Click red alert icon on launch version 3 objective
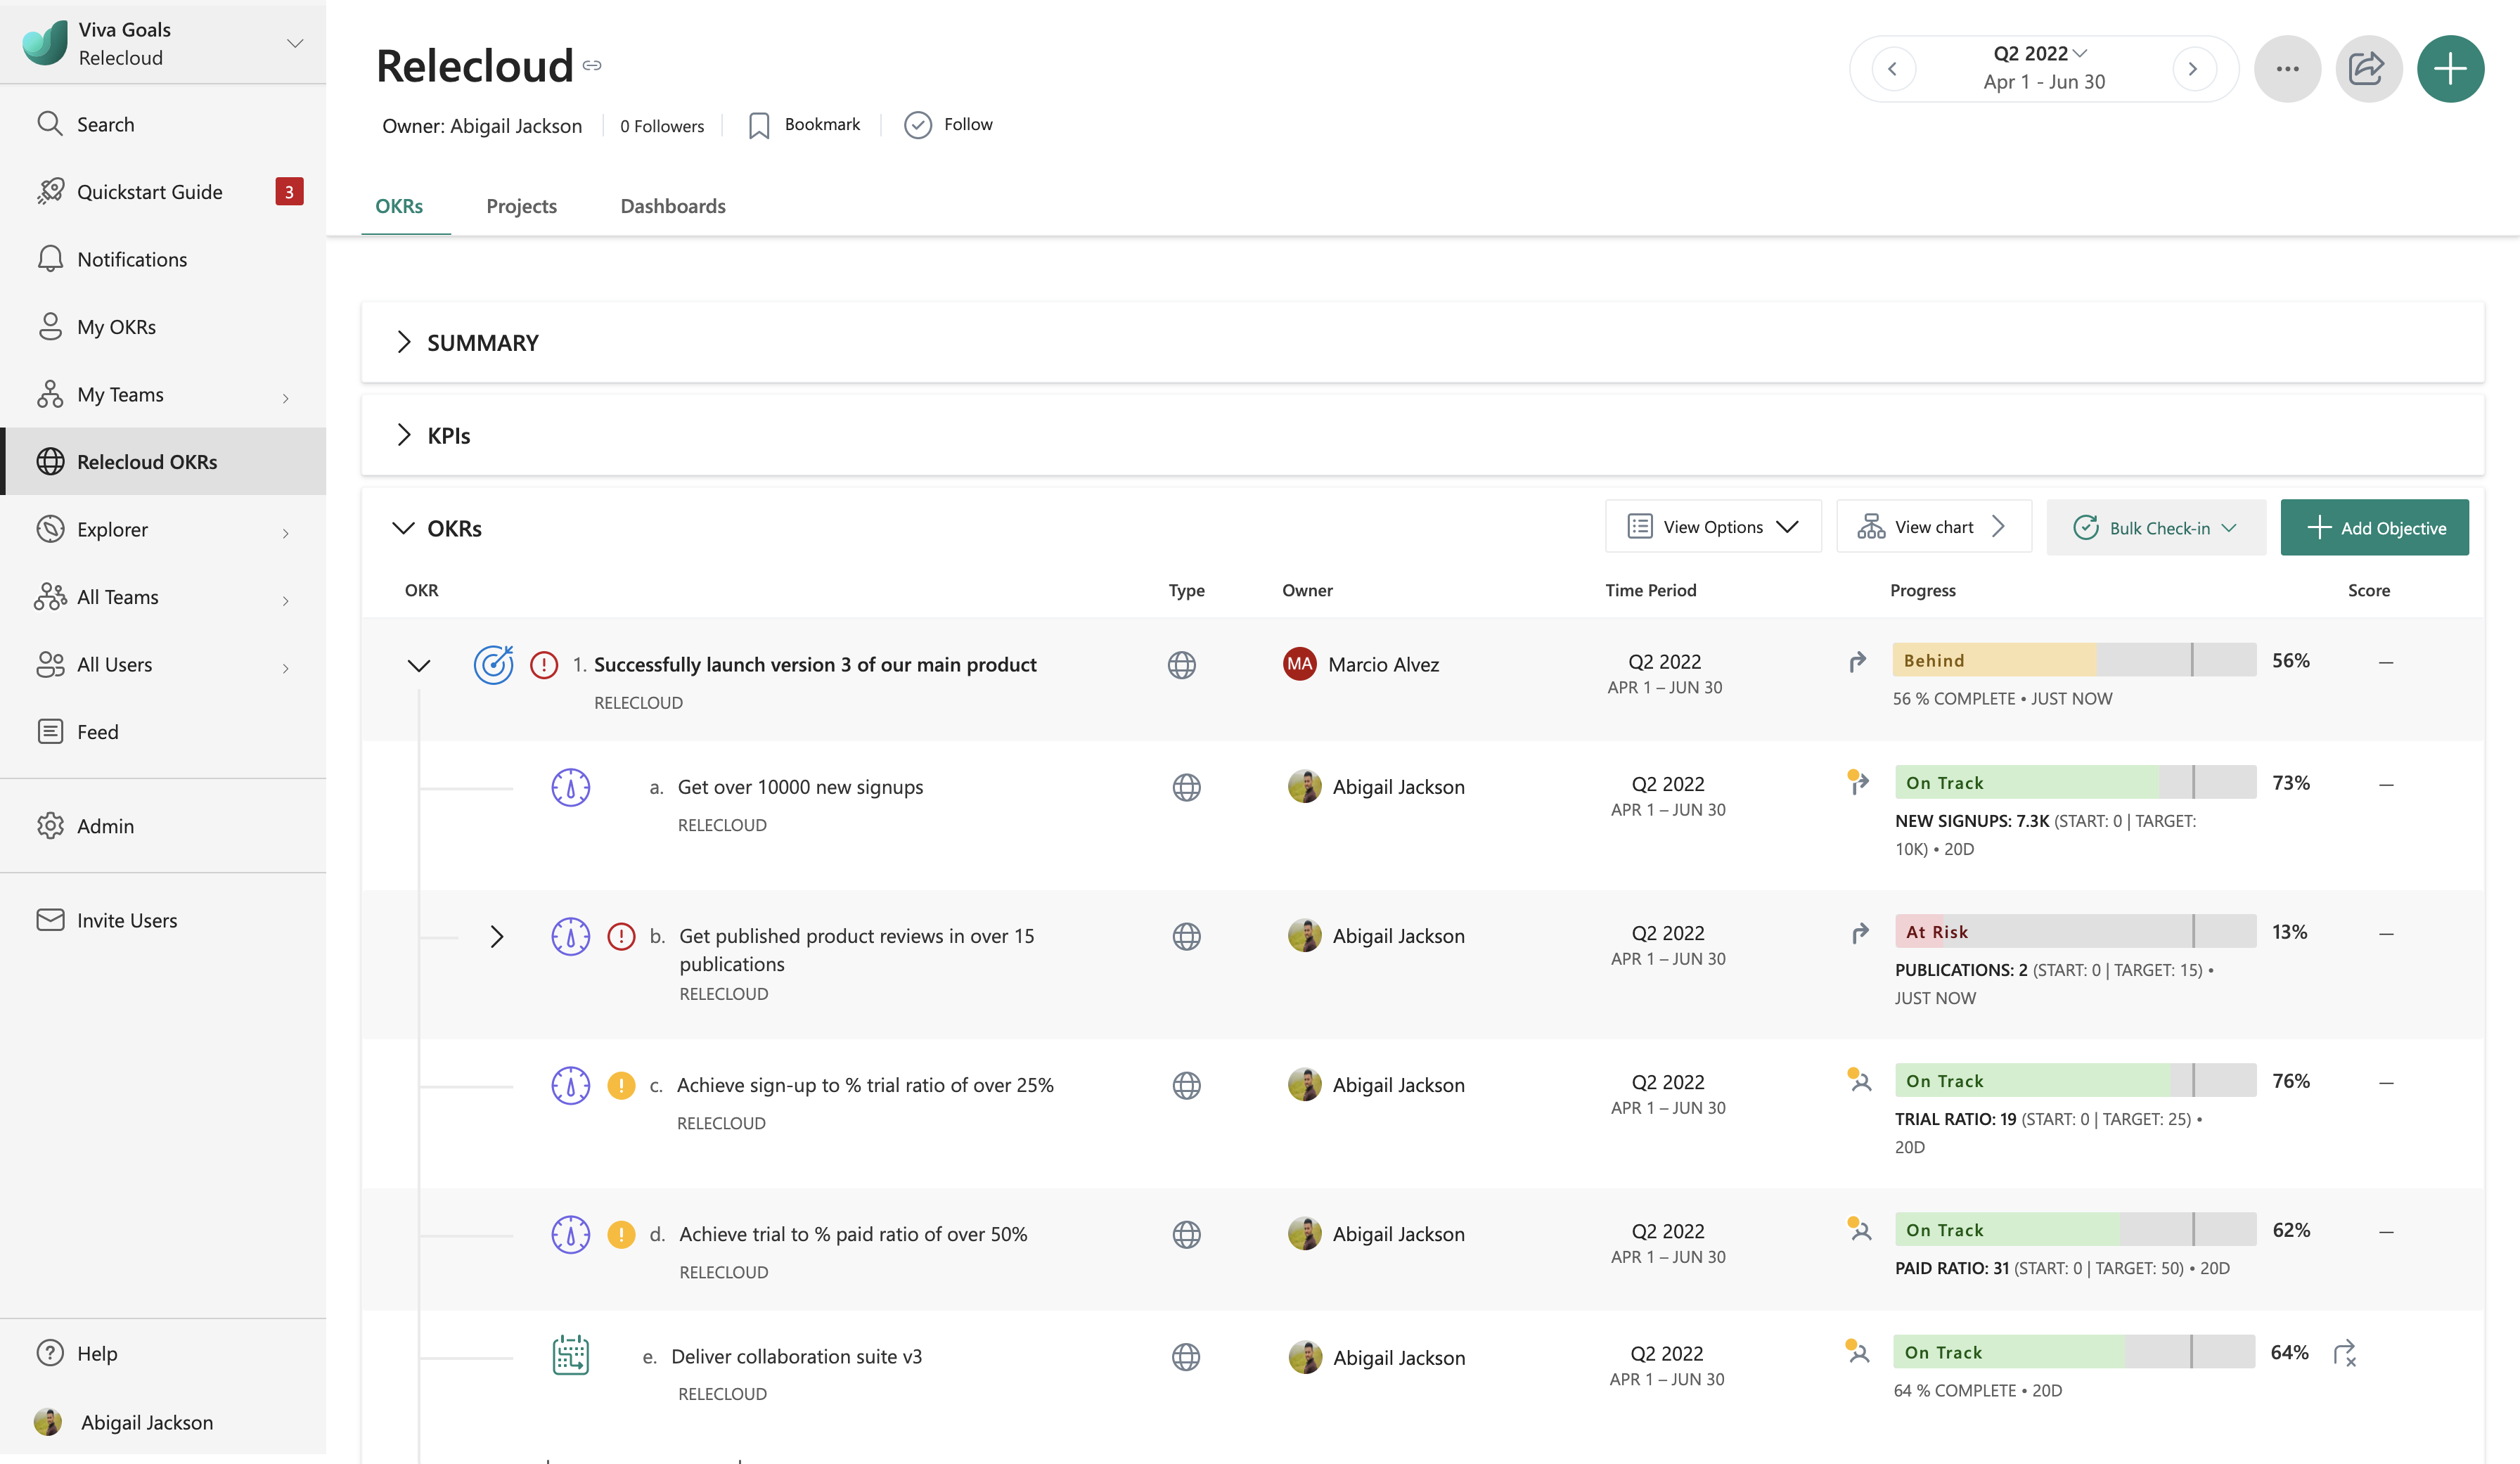The height and width of the screenshot is (1464, 2520). [544, 664]
